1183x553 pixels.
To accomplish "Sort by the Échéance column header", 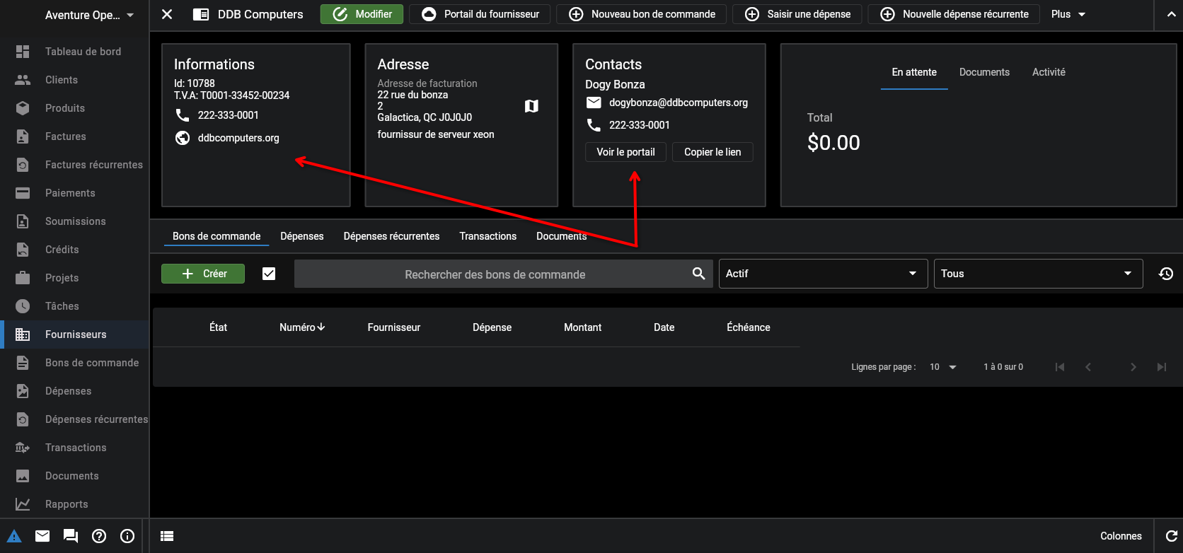I will pyautogui.click(x=748, y=327).
